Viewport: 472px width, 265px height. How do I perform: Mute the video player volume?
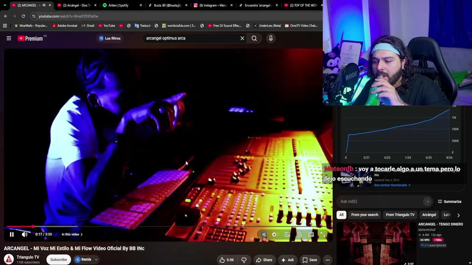[24, 234]
